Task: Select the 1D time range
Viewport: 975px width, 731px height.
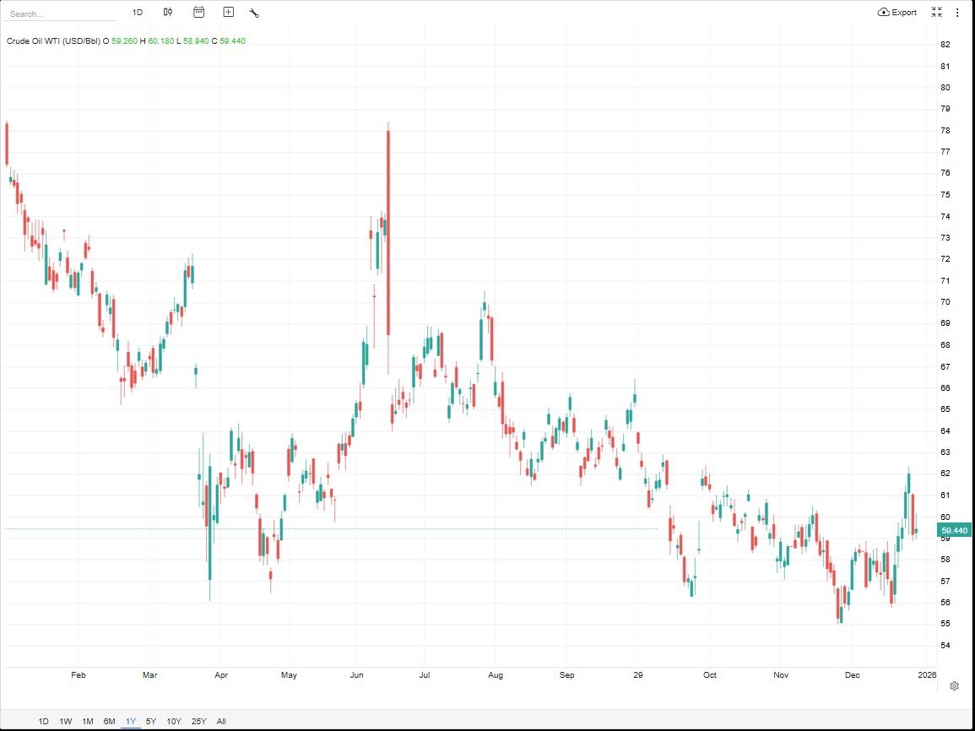Action: [44, 721]
